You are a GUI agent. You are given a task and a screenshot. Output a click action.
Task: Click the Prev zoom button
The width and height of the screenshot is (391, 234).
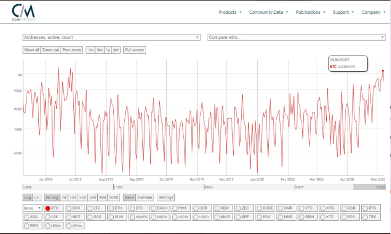click(72, 50)
